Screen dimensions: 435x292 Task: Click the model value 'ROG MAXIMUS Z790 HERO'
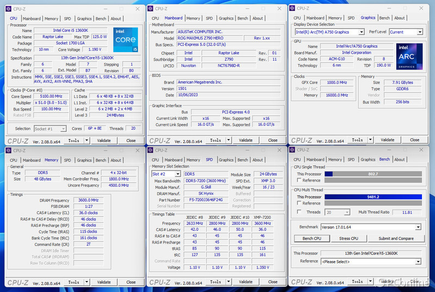coord(200,38)
